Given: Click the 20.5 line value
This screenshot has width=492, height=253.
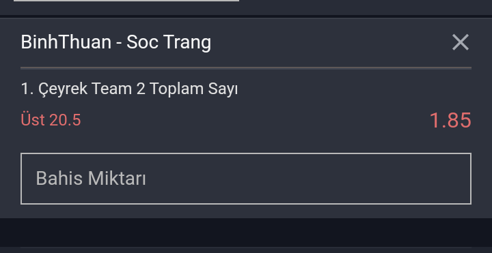Looking at the screenshot, I should click(65, 120).
